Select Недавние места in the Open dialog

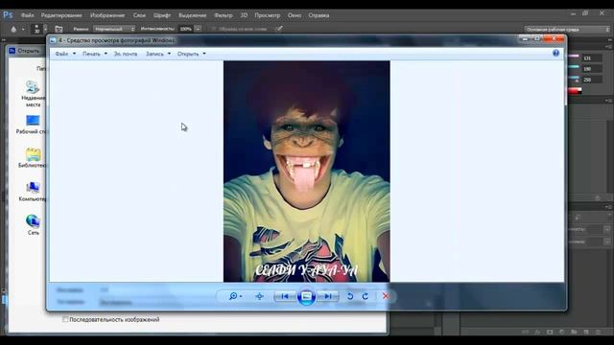[x=33, y=94]
